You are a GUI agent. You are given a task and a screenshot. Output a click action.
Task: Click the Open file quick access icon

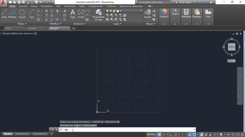click(15, 2)
